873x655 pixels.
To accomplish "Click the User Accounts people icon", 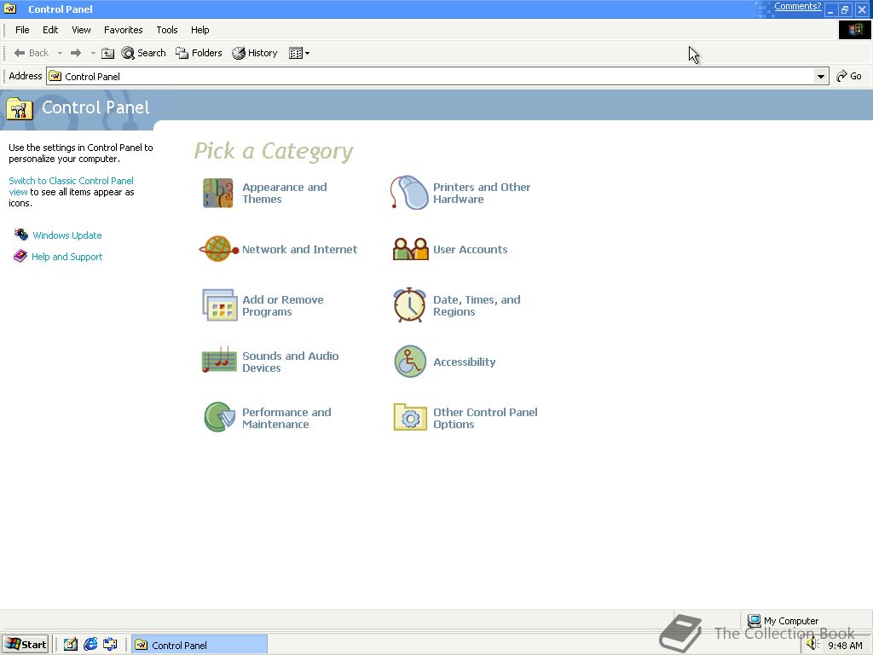I will pyautogui.click(x=410, y=249).
